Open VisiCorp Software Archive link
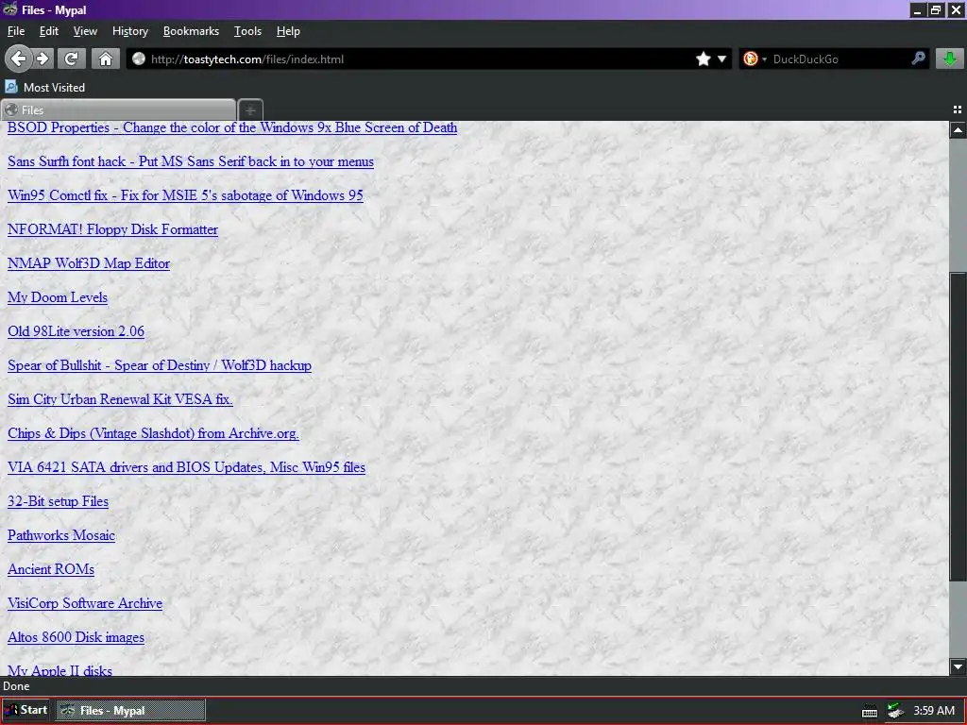 (85, 603)
